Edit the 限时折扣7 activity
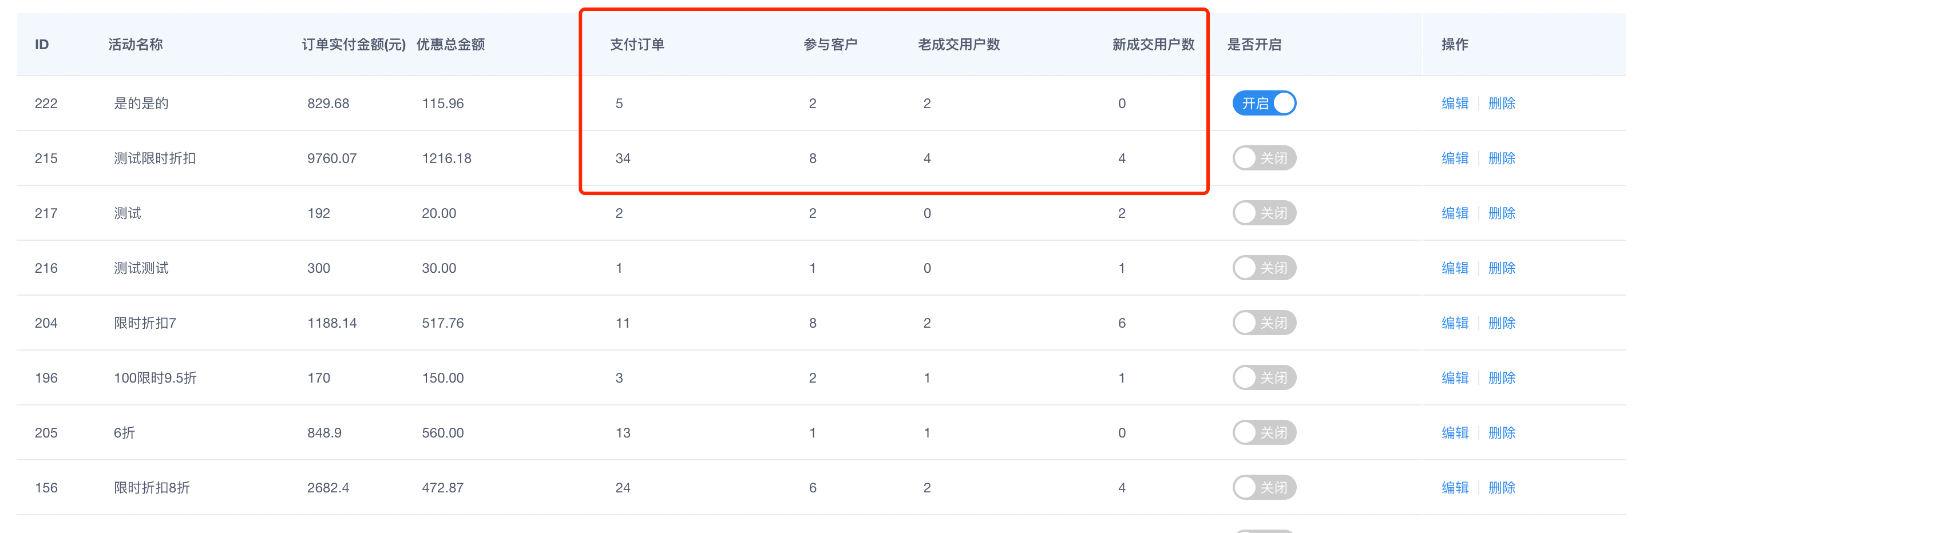The width and height of the screenshot is (1948, 533). pos(1454,323)
